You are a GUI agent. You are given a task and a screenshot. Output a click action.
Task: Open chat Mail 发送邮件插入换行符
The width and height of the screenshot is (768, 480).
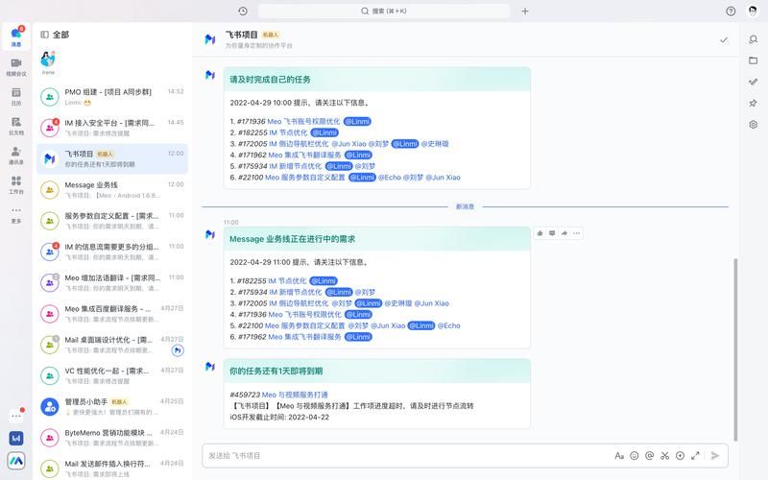(x=112, y=468)
